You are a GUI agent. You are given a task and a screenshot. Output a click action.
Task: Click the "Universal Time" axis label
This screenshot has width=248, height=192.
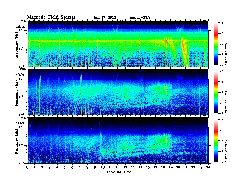[118, 172]
